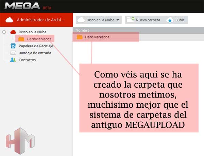Click Nueva carpeta button
This screenshot has width=204, height=156.
tap(144, 20)
